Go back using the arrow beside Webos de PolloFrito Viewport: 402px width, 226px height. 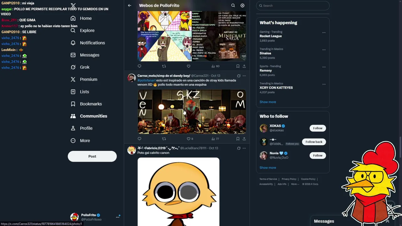click(x=129, y=5)
